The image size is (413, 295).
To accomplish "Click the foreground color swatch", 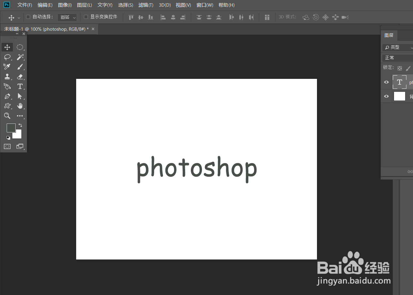I will (11, 128).
